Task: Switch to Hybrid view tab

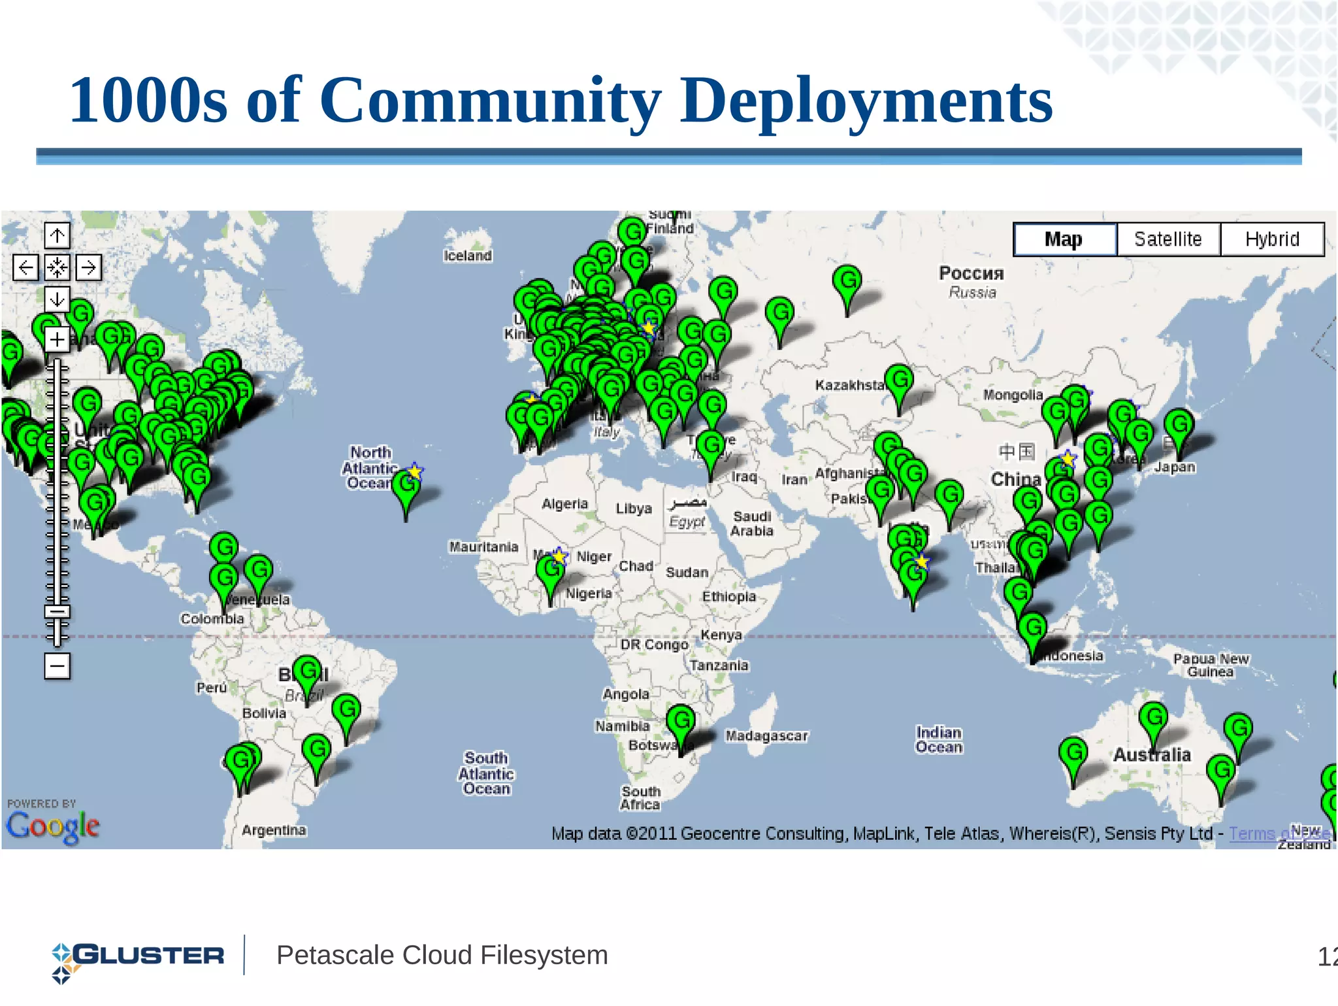Action: 1272,239
